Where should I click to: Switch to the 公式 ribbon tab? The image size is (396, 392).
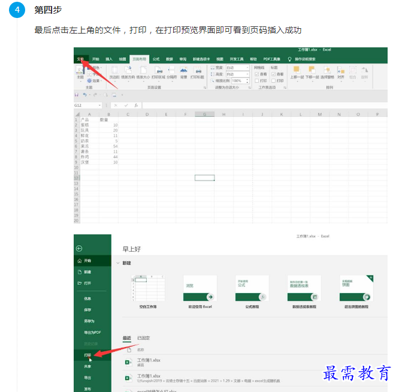click(156, 59)
